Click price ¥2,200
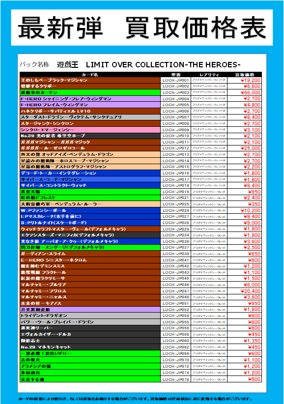Screen dimensions: 284x404 point(252,167)
